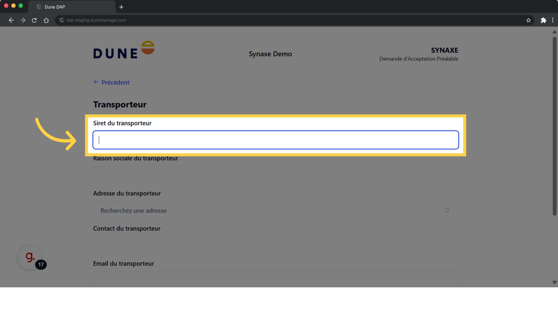This screenshot has height=314, width=558.
Task: Open the browser extensions puzzle icon
Action: coord(543,20)
